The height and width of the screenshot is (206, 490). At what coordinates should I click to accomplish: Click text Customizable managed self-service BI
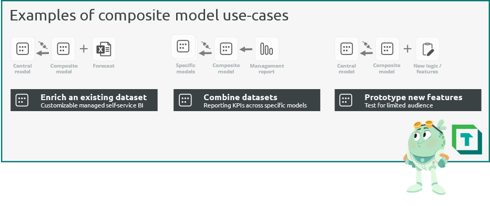click(x=92, y=105)
